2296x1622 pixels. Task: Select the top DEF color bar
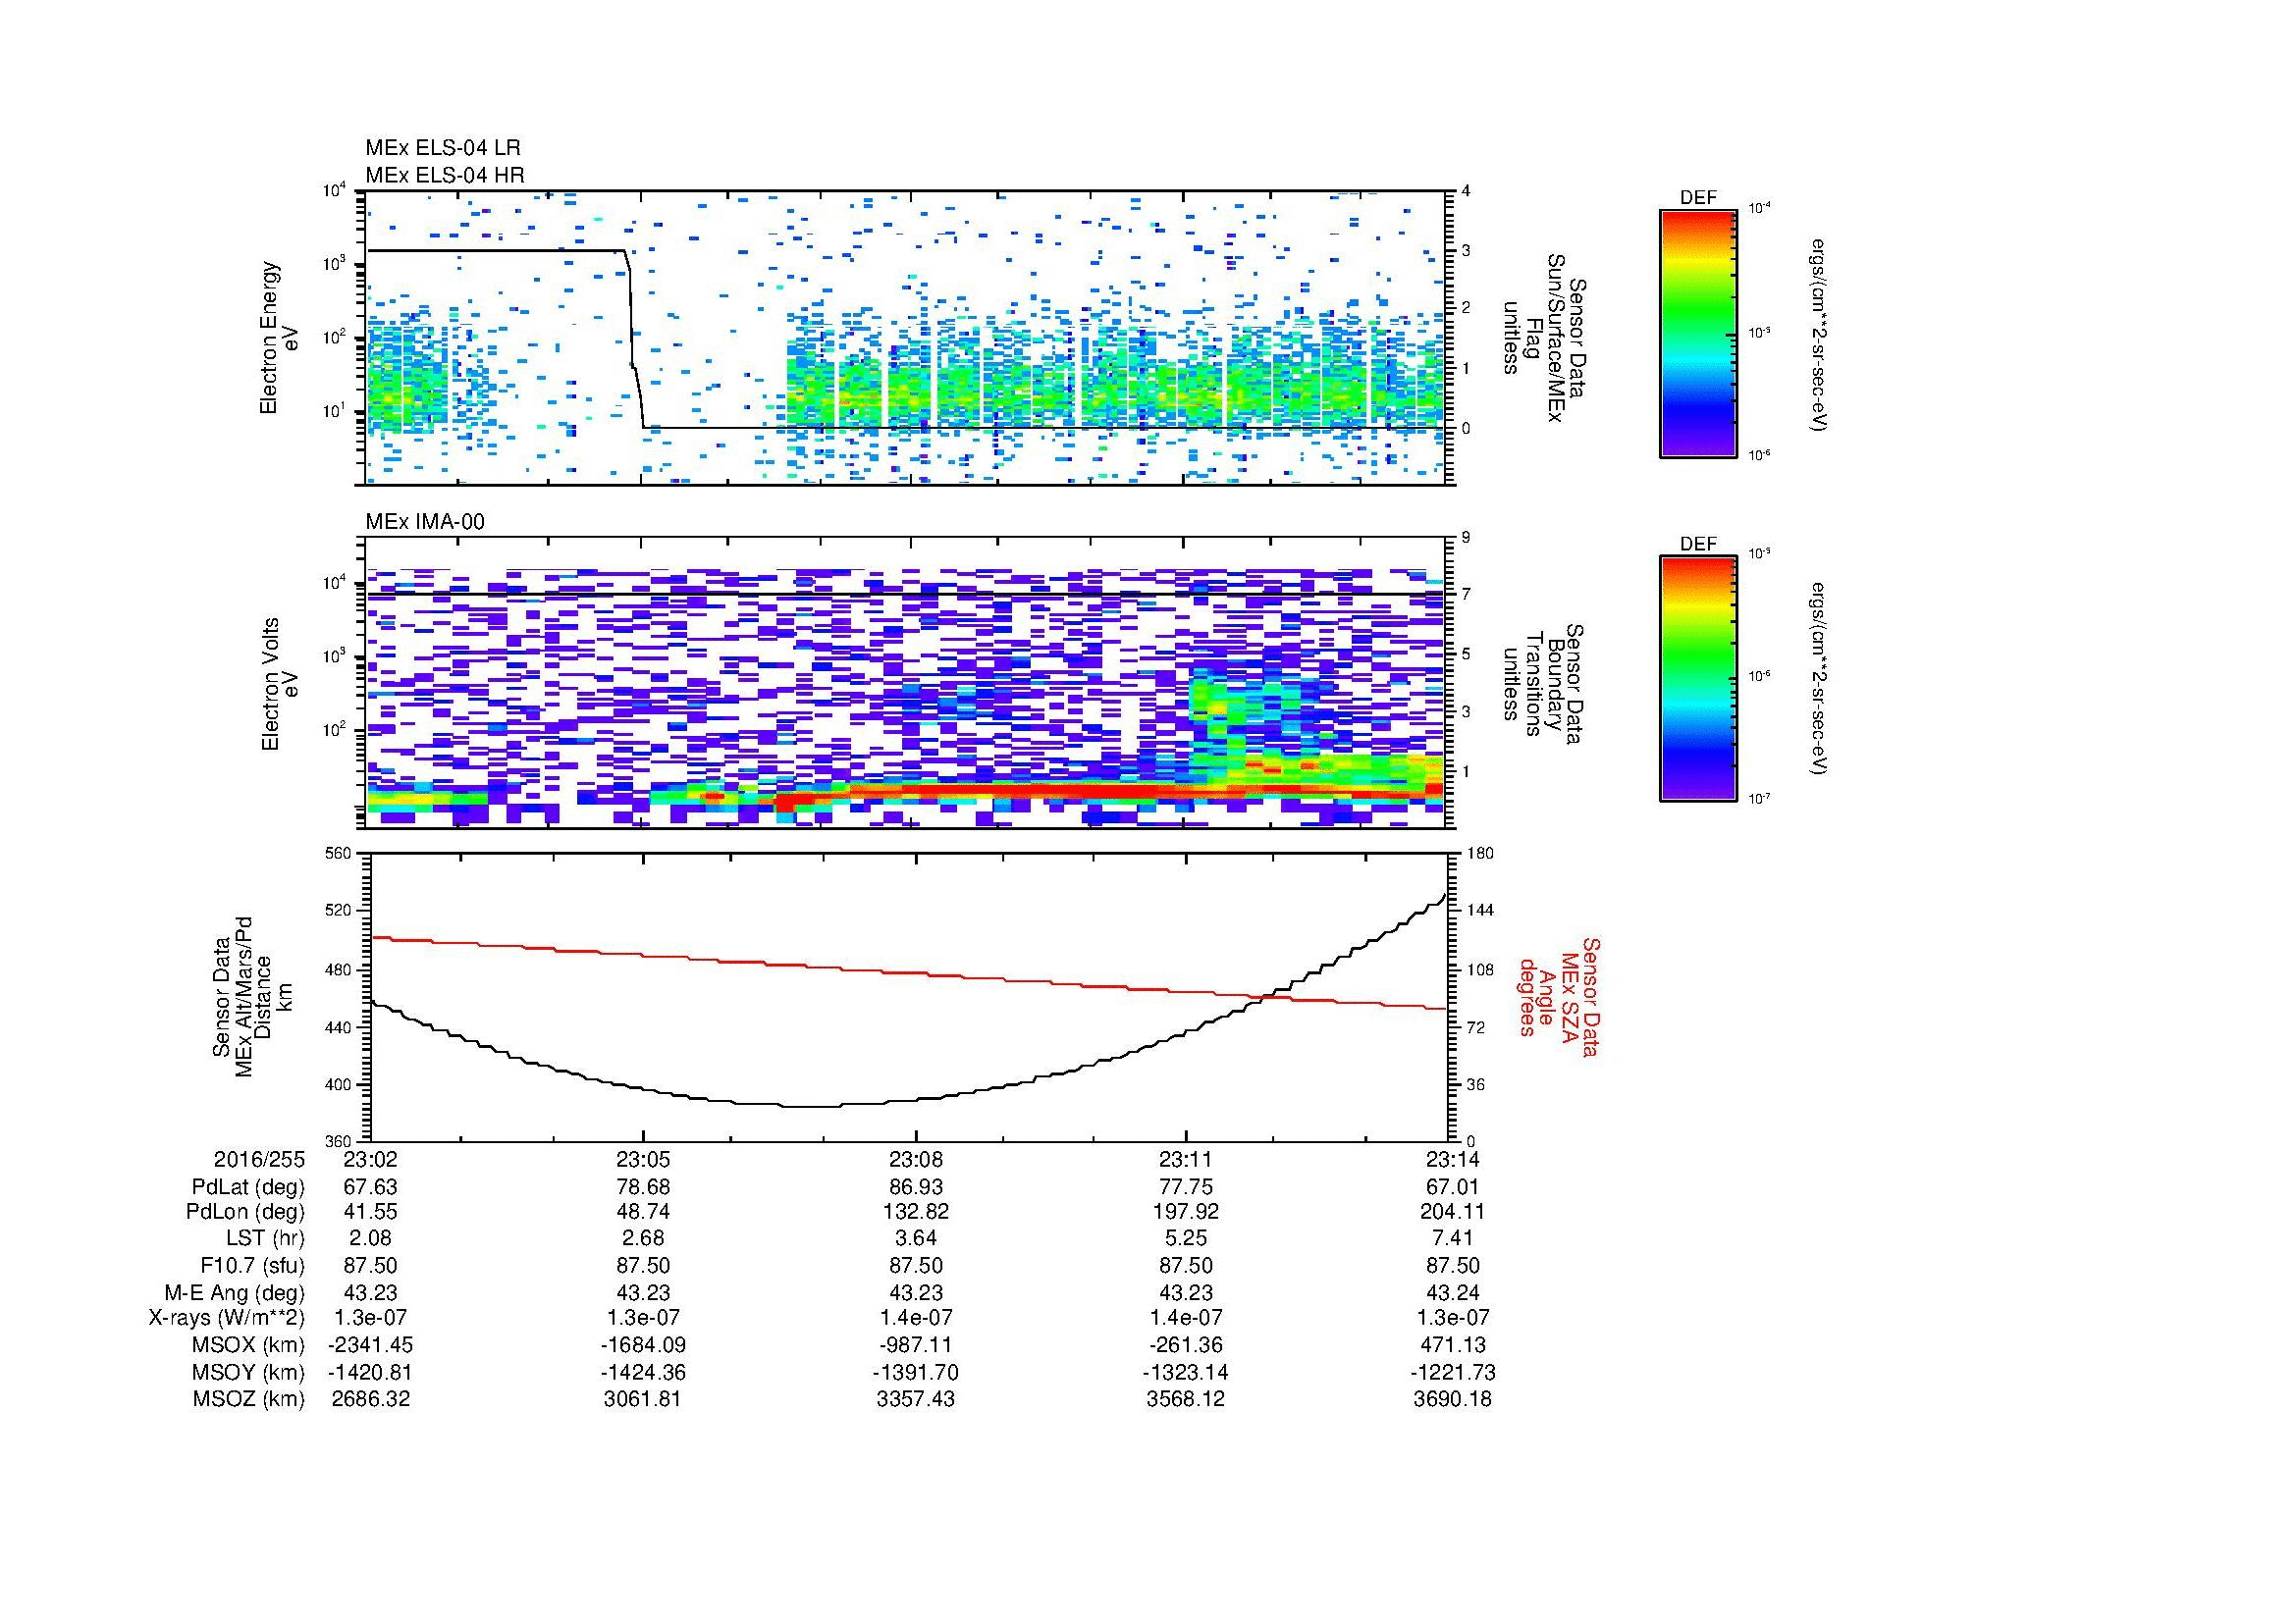click(1697, 334)
